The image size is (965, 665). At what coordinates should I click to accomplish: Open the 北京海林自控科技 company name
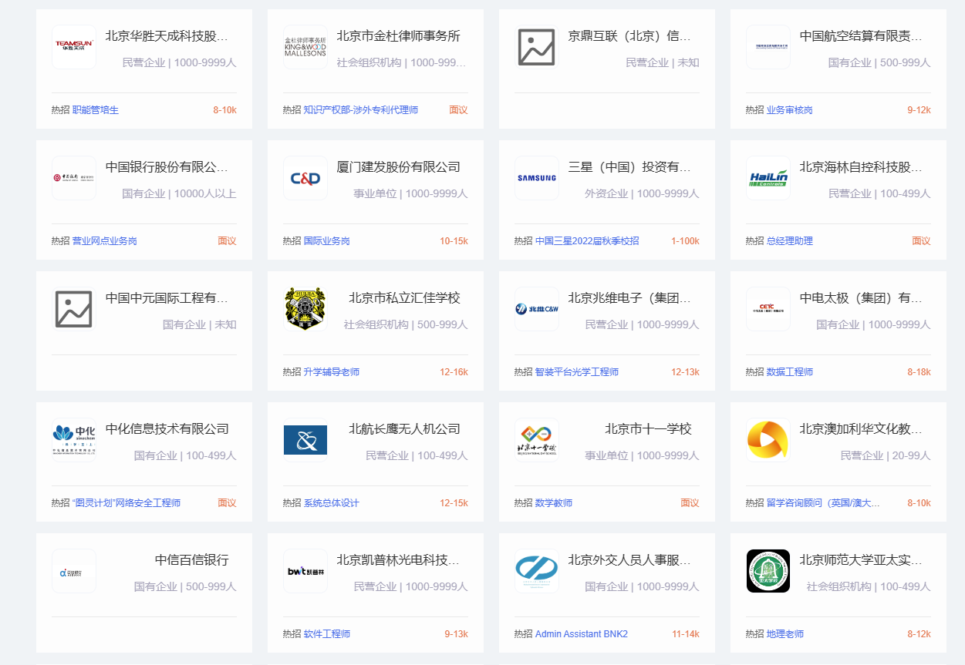[861, 167]
